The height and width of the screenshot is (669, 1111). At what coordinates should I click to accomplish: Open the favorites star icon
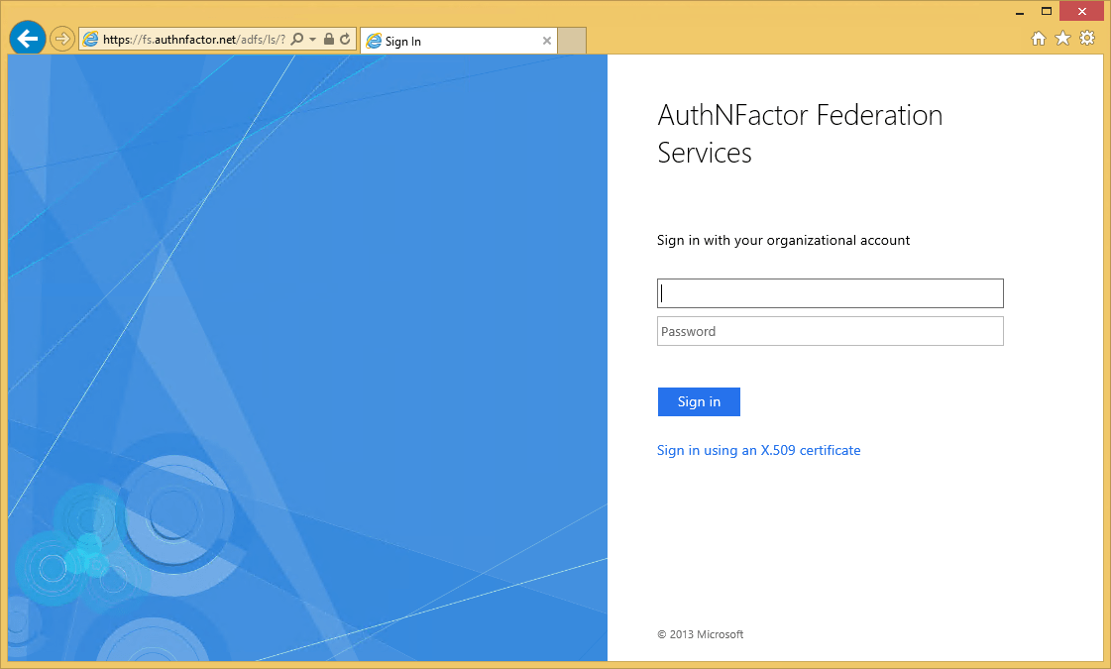(x=1062, y=39)
